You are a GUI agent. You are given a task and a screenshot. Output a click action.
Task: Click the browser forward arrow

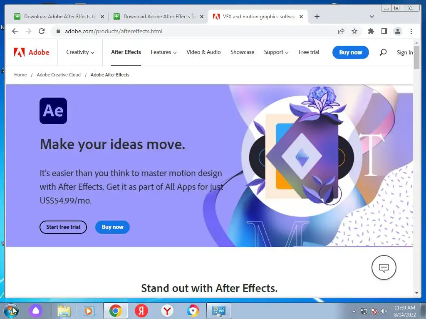pyautogui.click(x=28, y=31)
